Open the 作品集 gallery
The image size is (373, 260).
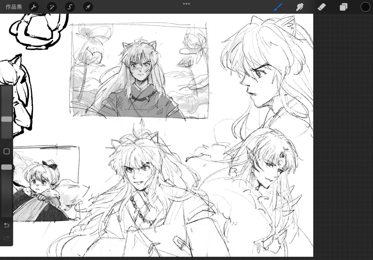tap(14, 7)
